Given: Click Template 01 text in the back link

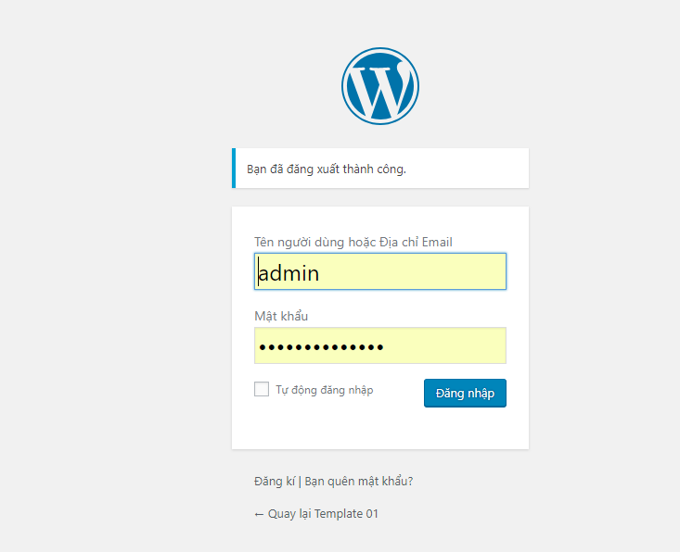Looking at the screenshot, I should tap(346, 514).
